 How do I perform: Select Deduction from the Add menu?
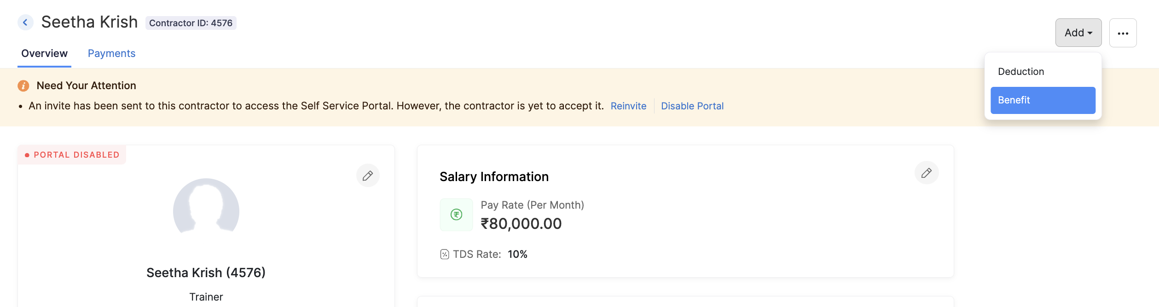click(x=1021, y=72)
